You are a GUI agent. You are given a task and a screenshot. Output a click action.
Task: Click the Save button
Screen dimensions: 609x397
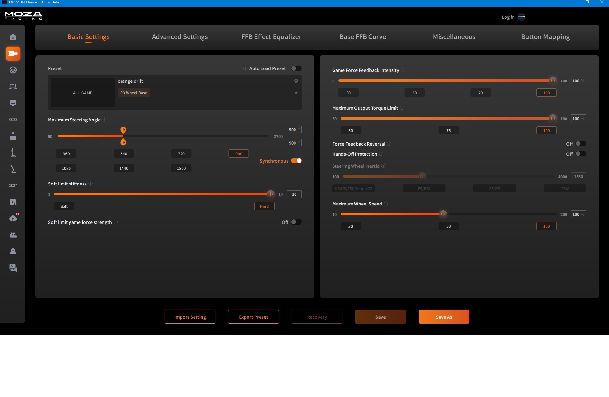pyautogui.click(x=381, y=317)
